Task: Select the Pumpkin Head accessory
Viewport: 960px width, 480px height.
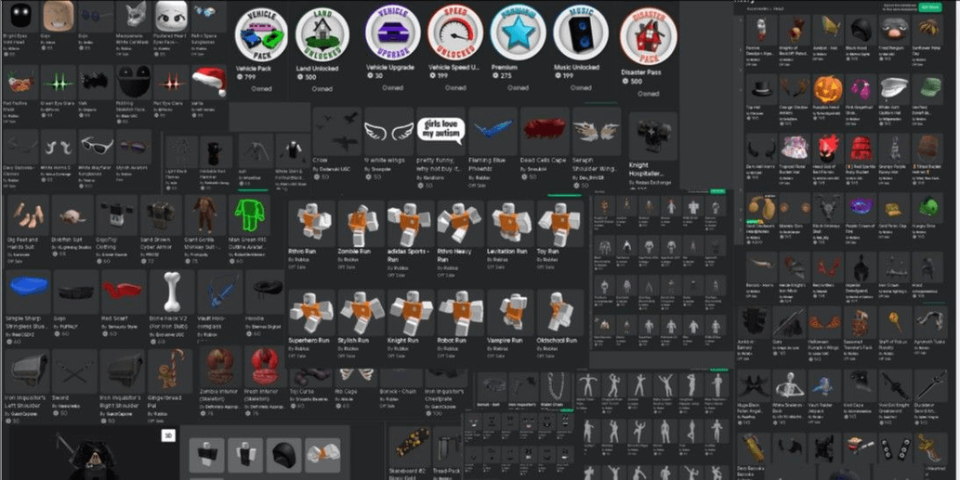Action: tap(828, 89)
